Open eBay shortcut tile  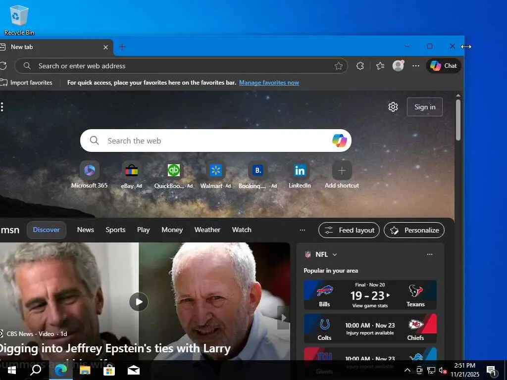tap(131, 175)
